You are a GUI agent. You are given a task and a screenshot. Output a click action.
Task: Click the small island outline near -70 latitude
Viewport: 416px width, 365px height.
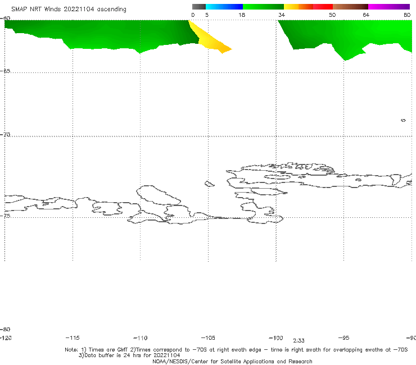[403, 120]
